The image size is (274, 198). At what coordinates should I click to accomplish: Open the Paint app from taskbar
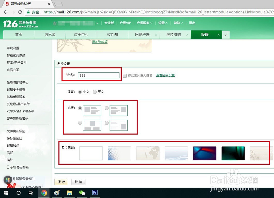(57, 193)
